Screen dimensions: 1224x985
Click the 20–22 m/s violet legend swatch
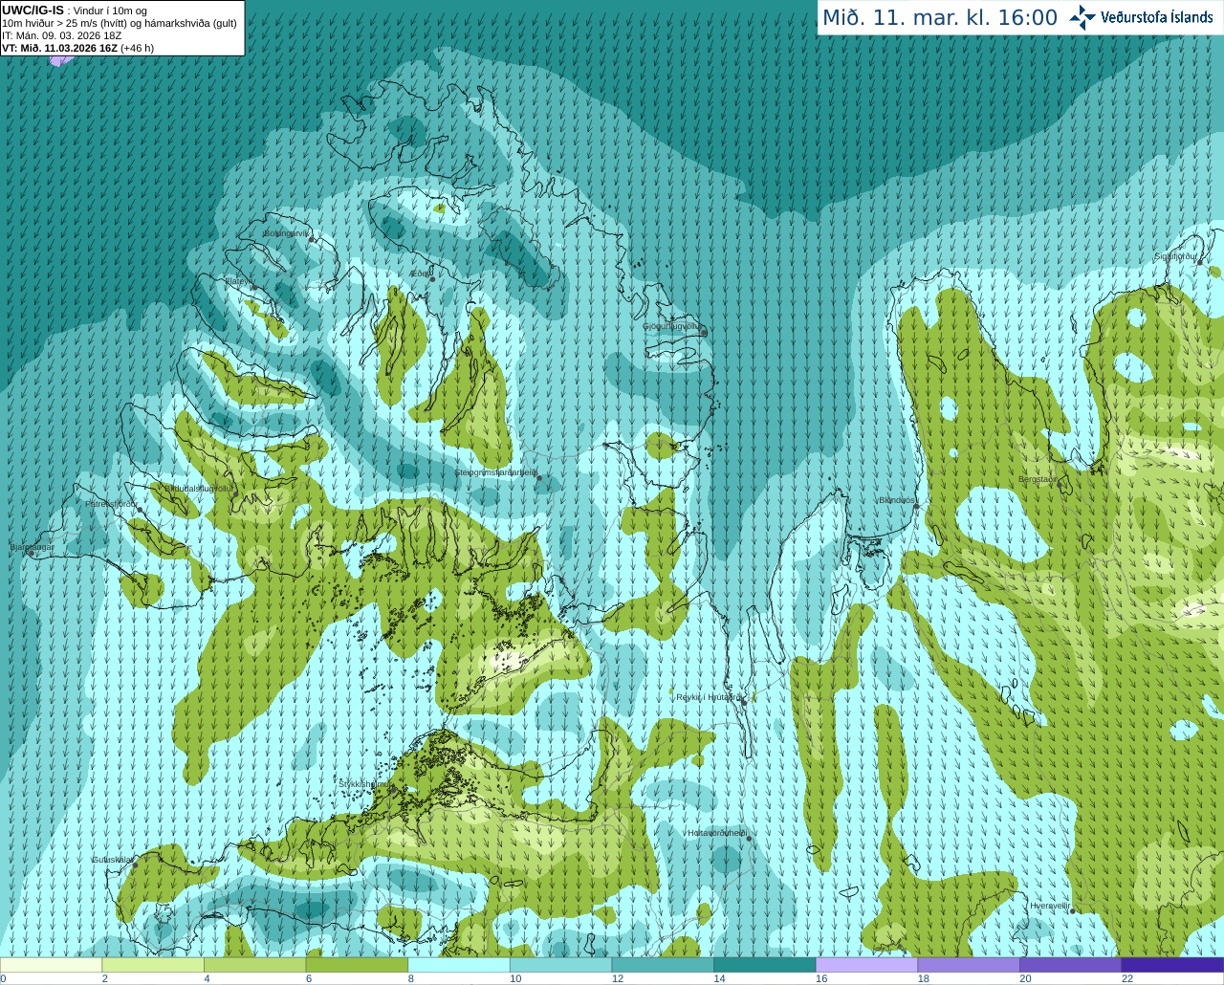pos(1070,965)
